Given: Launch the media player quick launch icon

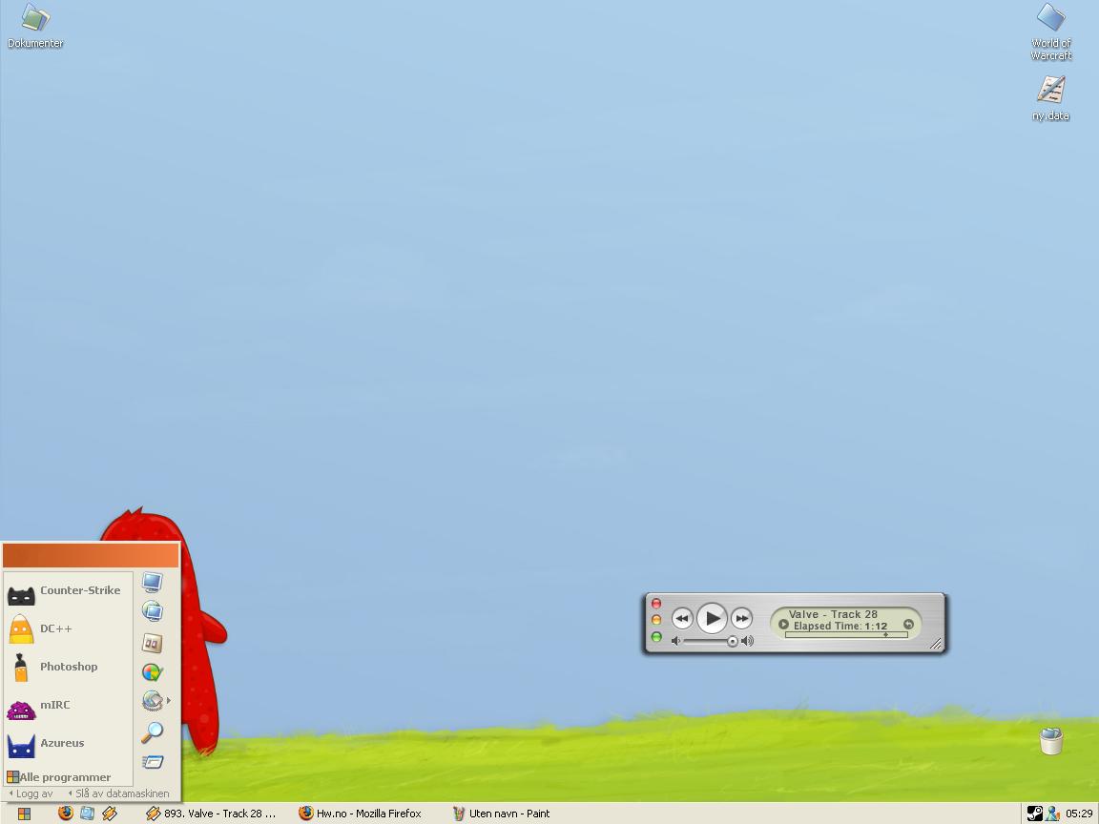Looking at the screenshot, I should (110, 813).
